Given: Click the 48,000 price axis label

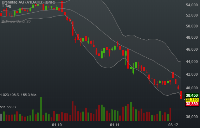Looking at the screenshot, I should pos(192,37).
